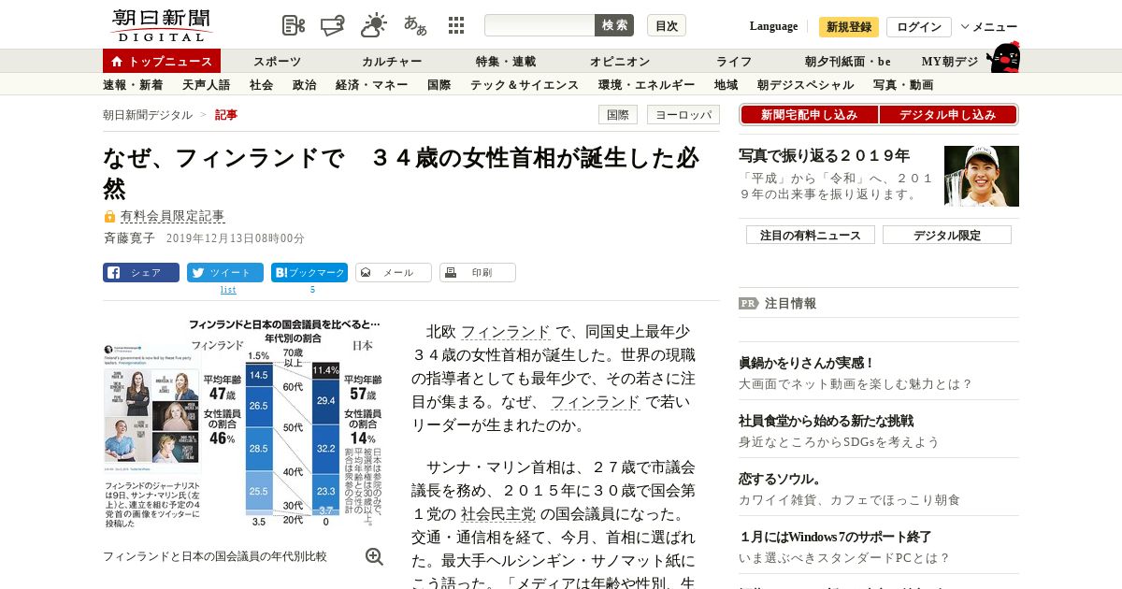Viewport: 1122px width, 589px height.
Task: Add to Hatena bookmark
Action: tap(309, 273)
